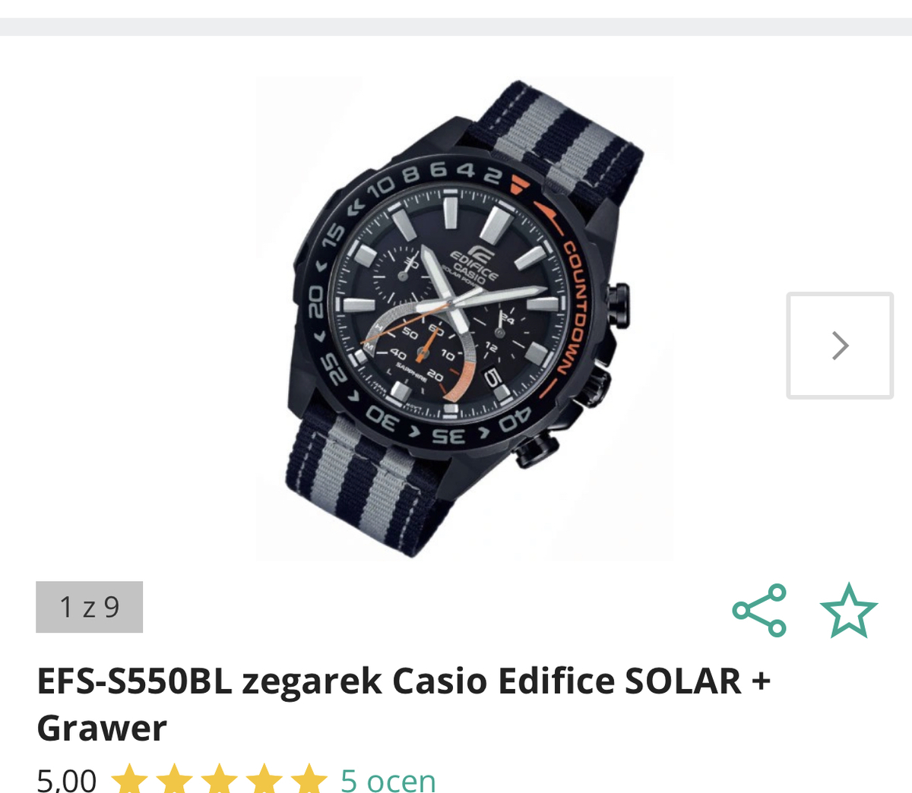Show the next product photo with the arrow
The image size is (912, 793).
tap(840, 346)
